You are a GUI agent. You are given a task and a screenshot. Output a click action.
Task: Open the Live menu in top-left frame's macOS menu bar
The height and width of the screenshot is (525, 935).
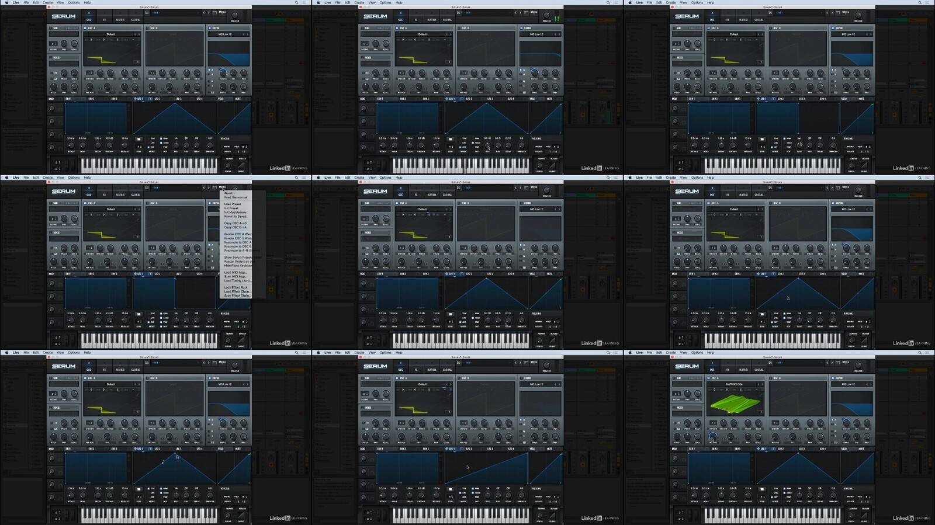click(x=16, y=2)
